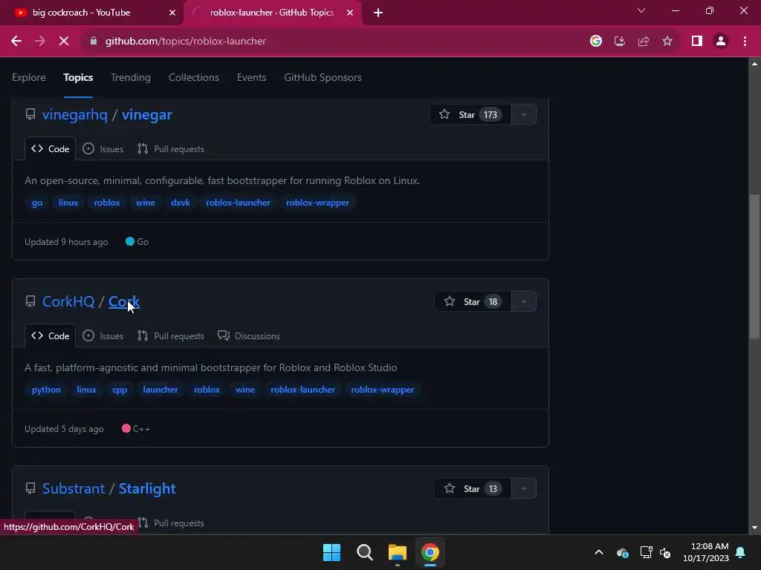
Task: Open the Topics navigation item
Action: [78, 77]
